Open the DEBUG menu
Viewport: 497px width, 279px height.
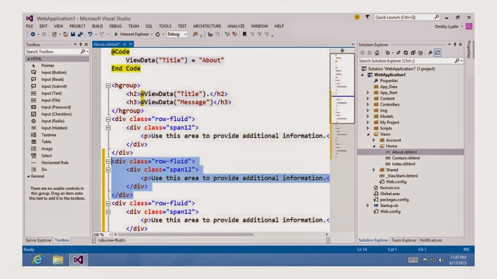coord(116,26)
